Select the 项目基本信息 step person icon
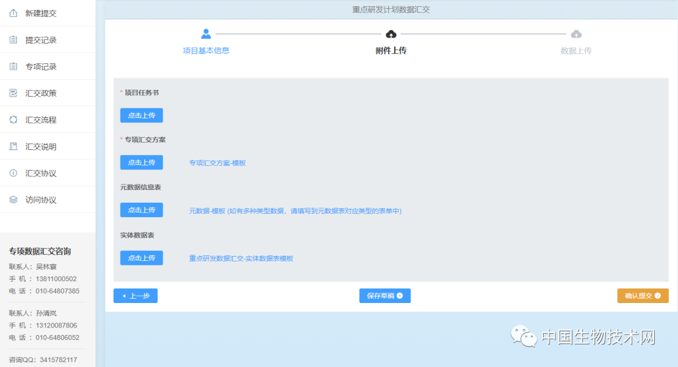This screenshot has width=678, height=367. [x=206, y=34]
